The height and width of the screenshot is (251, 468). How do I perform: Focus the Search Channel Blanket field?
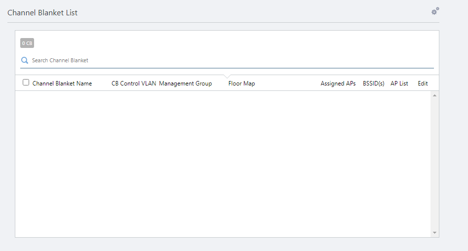(197, 60)
